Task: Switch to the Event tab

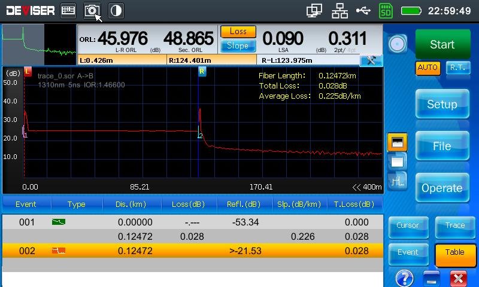Action: click(x=408, y=252)
